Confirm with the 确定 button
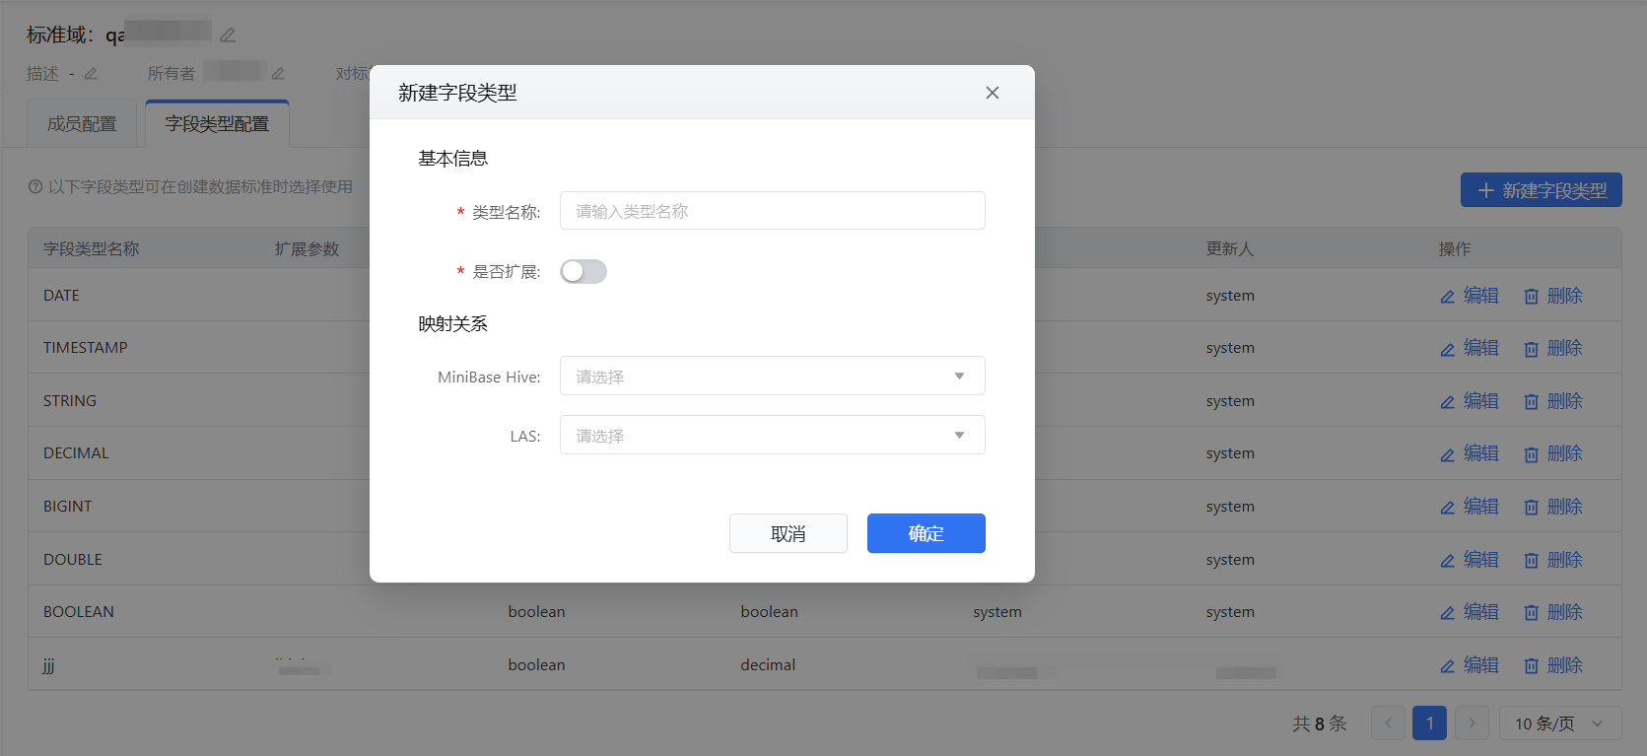1647x756 pixels. tap(926, 533)
